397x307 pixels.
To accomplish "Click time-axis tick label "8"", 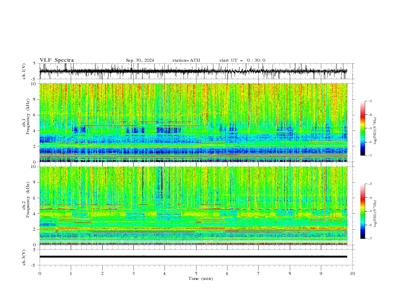I will coord(290,273).
